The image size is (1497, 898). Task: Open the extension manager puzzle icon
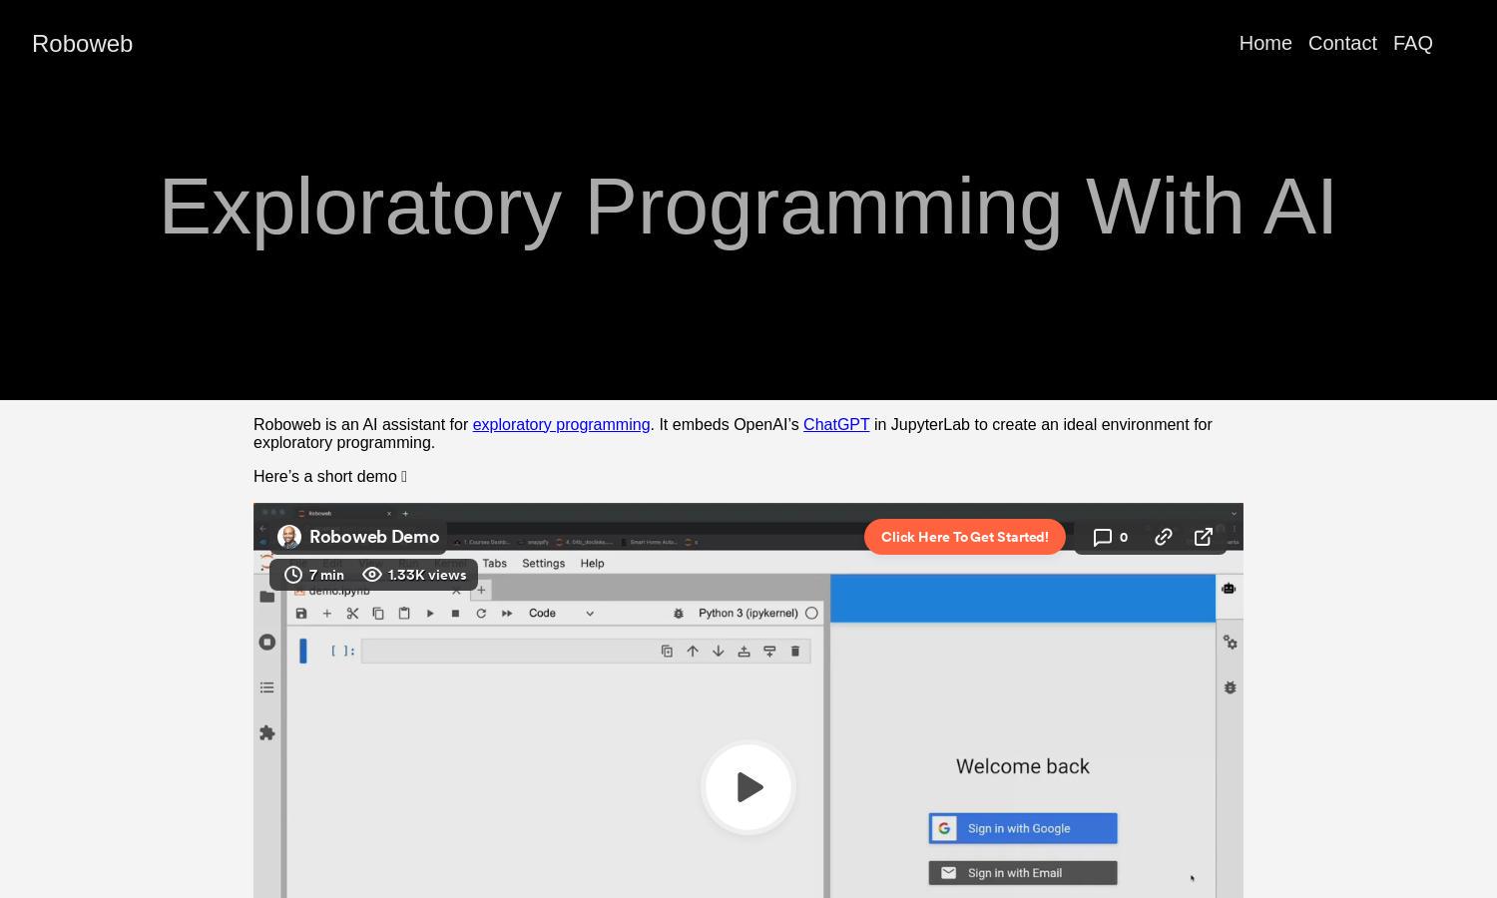click(x=267, y=733)
